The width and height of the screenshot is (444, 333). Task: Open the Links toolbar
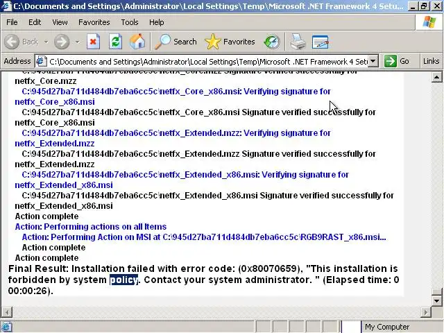[431, 61]
